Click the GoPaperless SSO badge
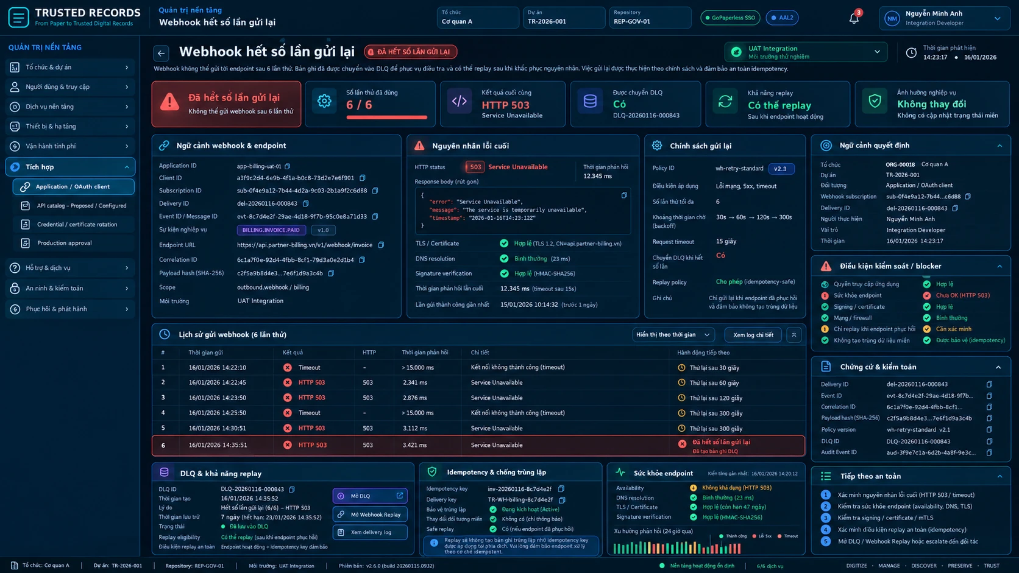The height and width of the screenshot is (573, 1019). tap(730, 18)
